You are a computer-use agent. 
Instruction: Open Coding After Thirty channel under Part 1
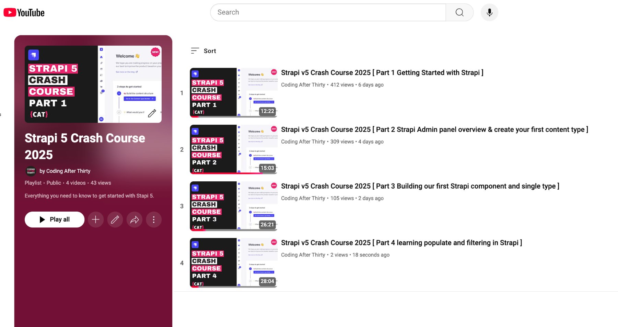point(303,85)
